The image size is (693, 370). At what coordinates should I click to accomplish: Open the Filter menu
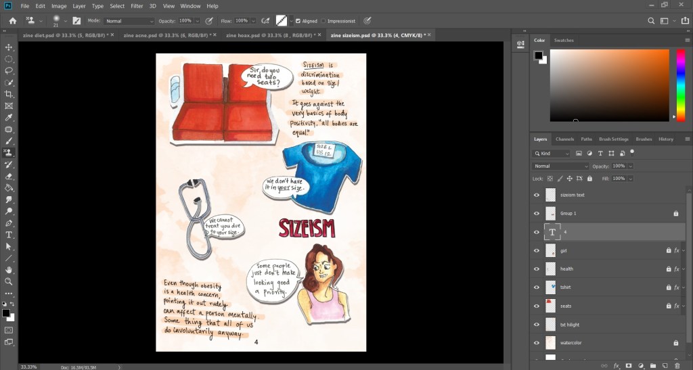coord(137,6)
